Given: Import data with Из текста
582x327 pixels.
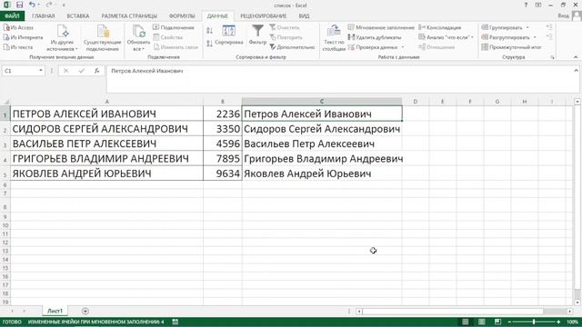Looking at the screenshot, I should pyautogui.click(x=18, y=47).
